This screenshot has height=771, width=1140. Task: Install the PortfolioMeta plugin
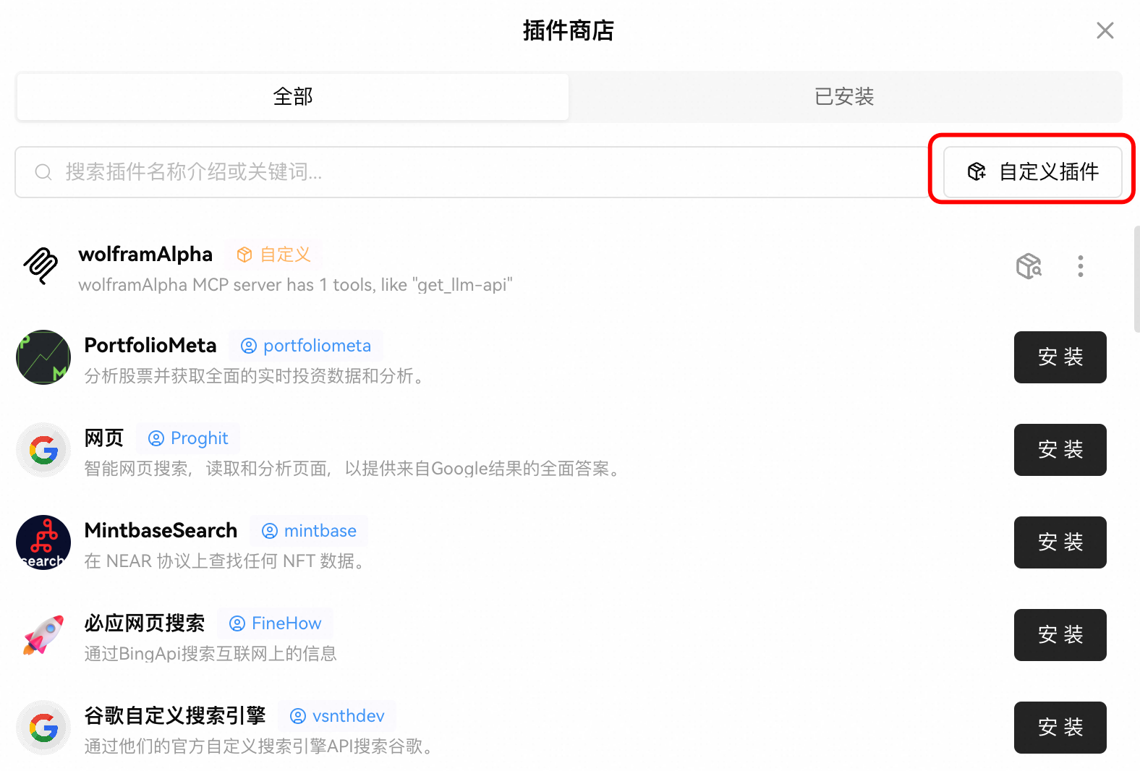1060,357
